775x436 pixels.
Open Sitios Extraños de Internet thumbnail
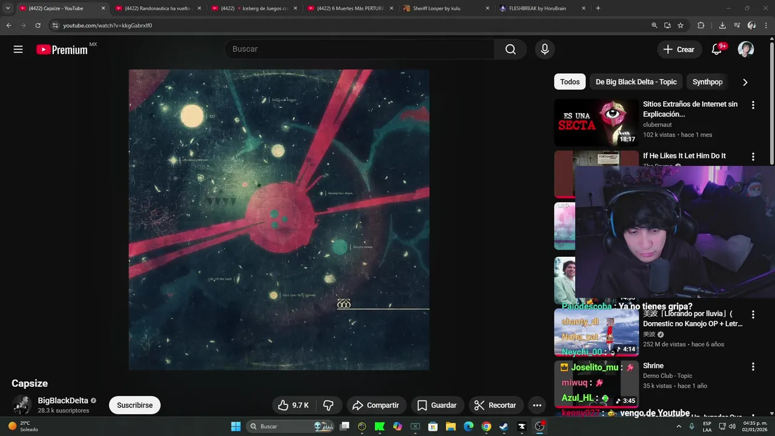click(596, 122)
